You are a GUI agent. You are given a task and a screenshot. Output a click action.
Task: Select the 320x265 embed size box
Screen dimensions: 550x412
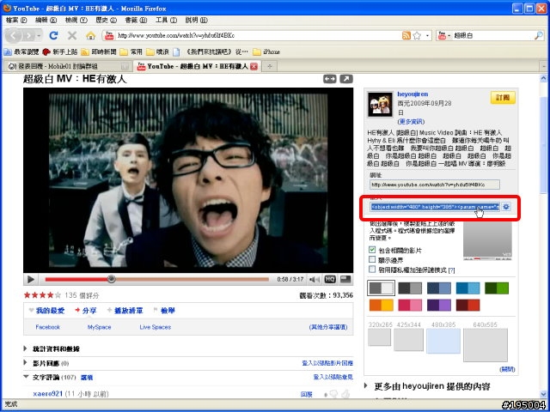click(x=379, y=337)
